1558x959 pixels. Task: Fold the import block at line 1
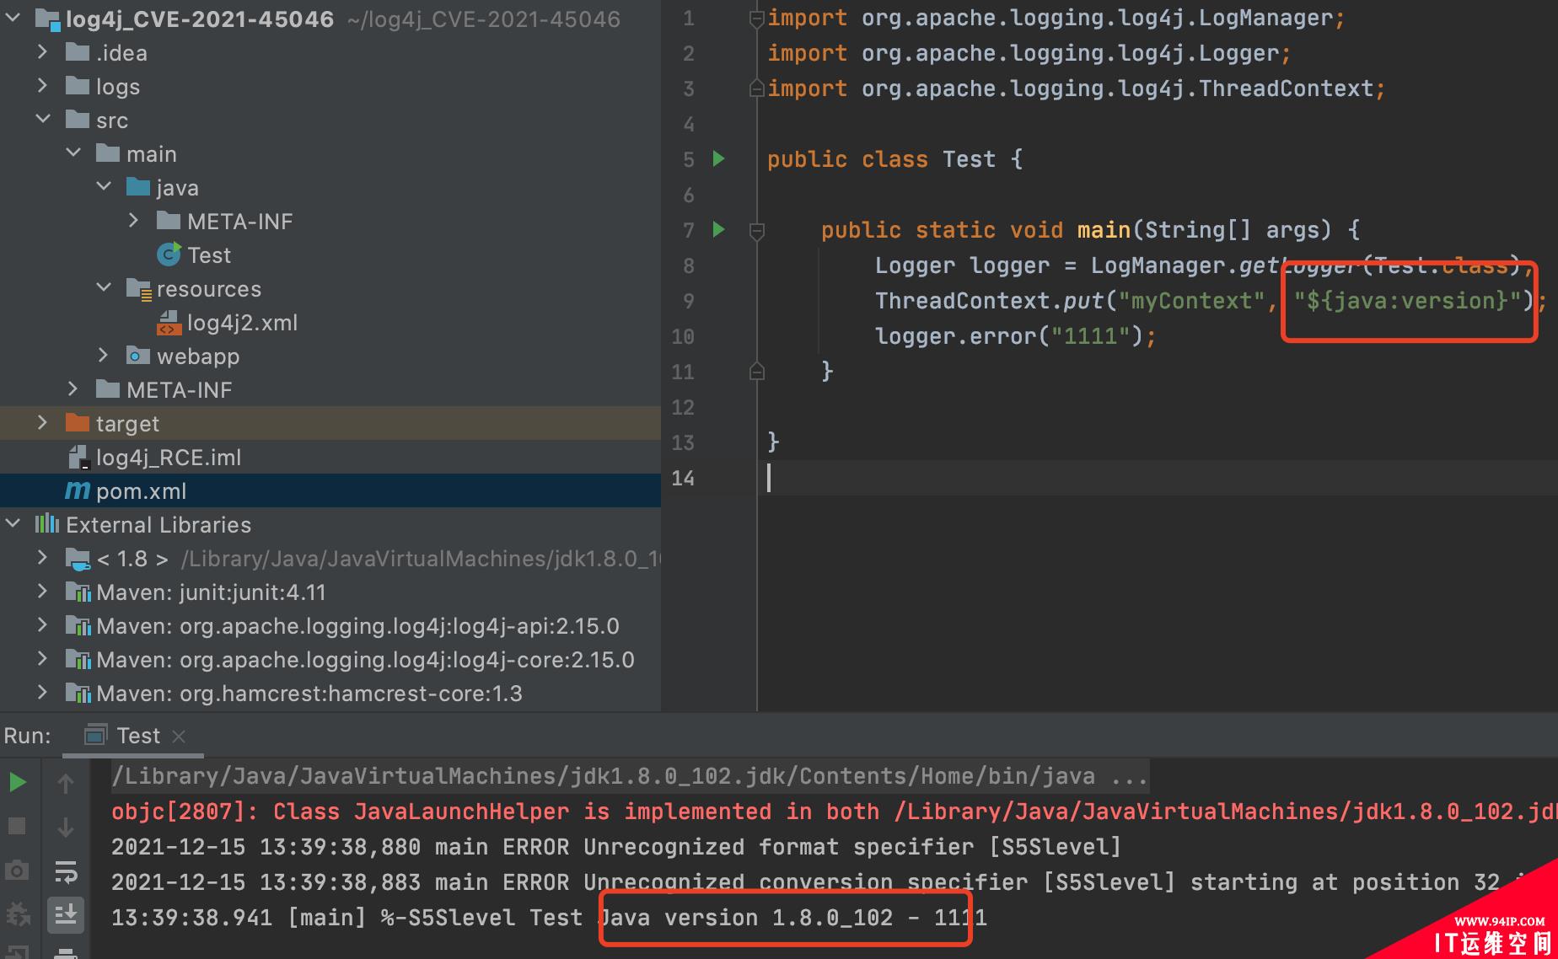click(756, 18)
